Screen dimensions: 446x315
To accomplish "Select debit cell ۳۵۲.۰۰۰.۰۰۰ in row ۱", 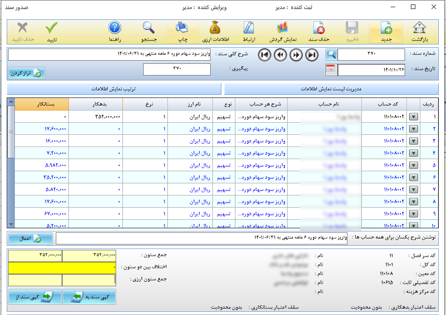I will tap(95, 117).
